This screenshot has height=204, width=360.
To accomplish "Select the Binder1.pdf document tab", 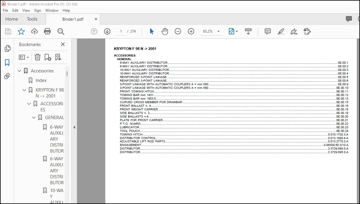I will [73, 19].
